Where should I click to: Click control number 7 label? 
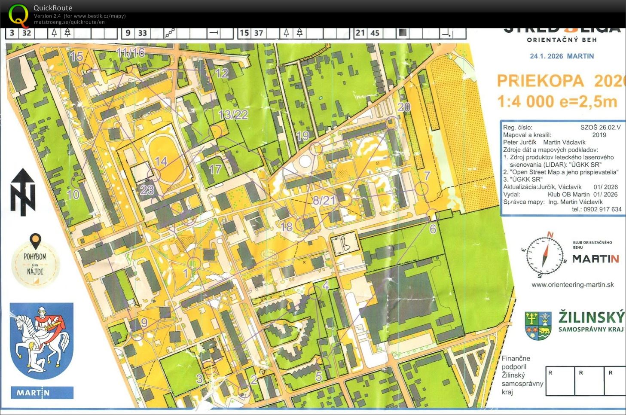(x=427, y=175)
